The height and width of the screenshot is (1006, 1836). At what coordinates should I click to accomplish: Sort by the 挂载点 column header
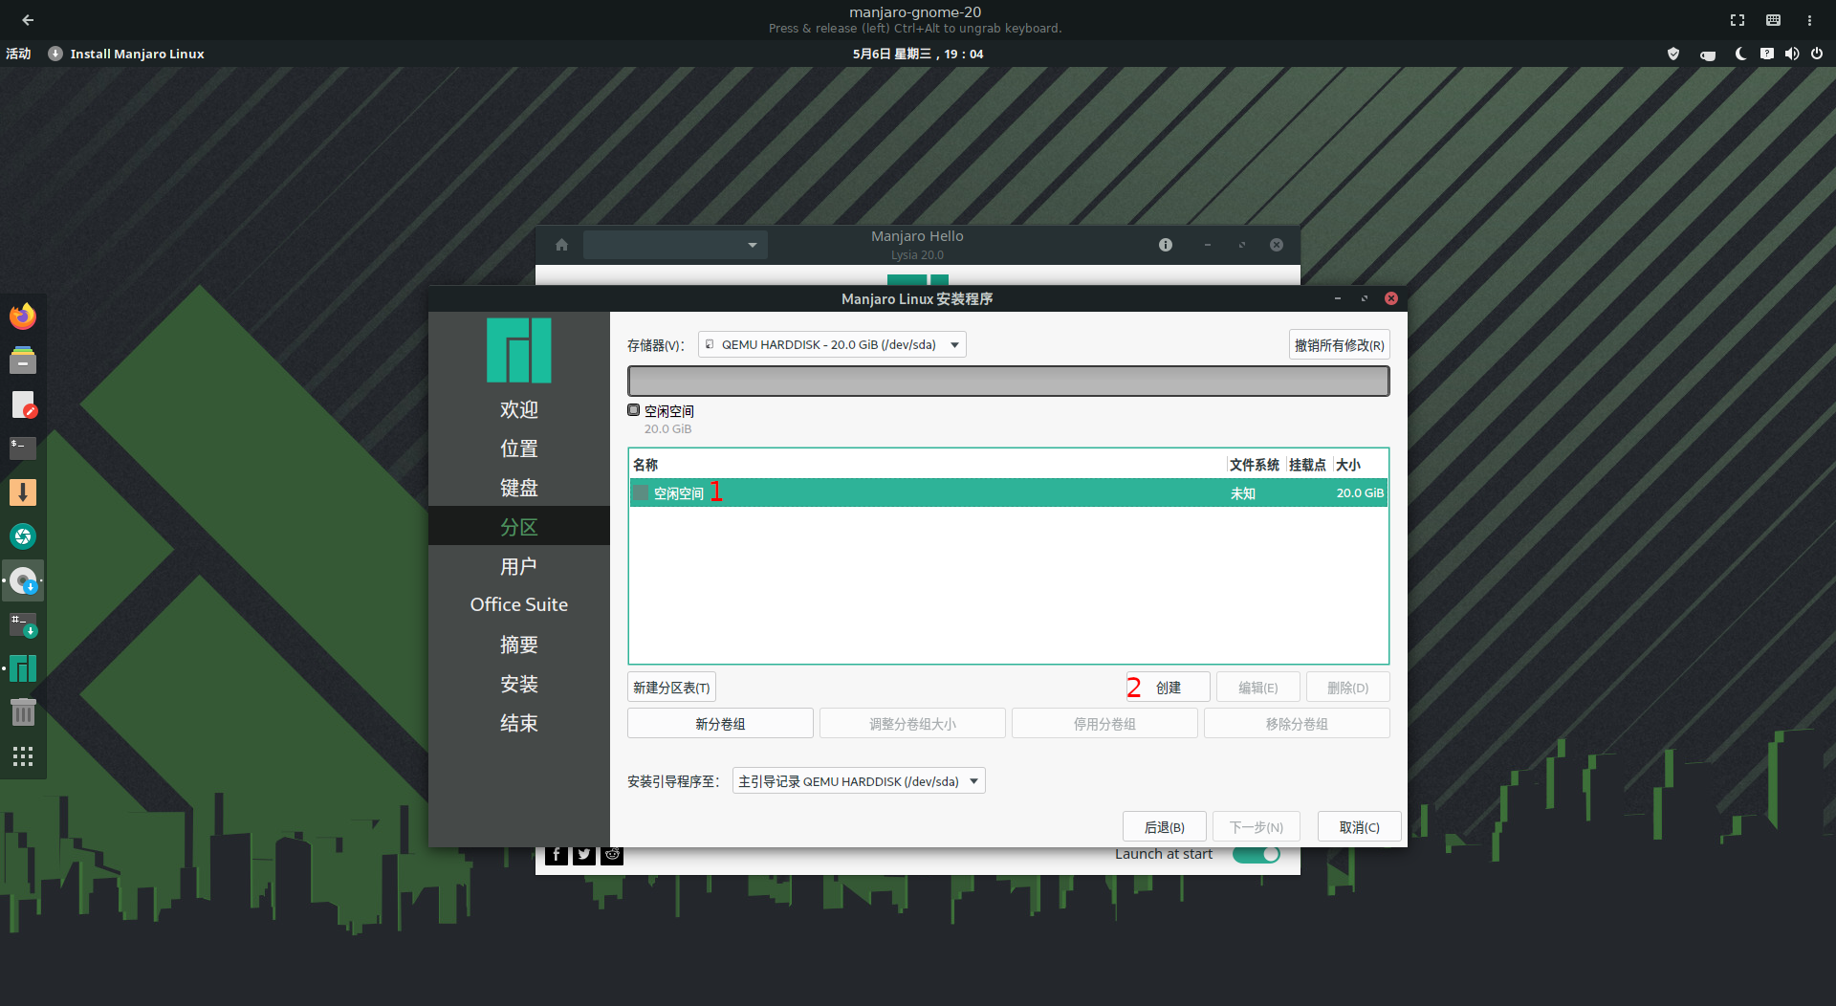(1307, 465)
